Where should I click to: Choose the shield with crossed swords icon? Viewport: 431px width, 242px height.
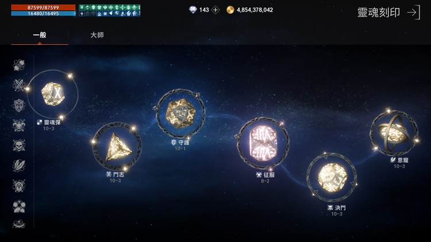(19, 186)
